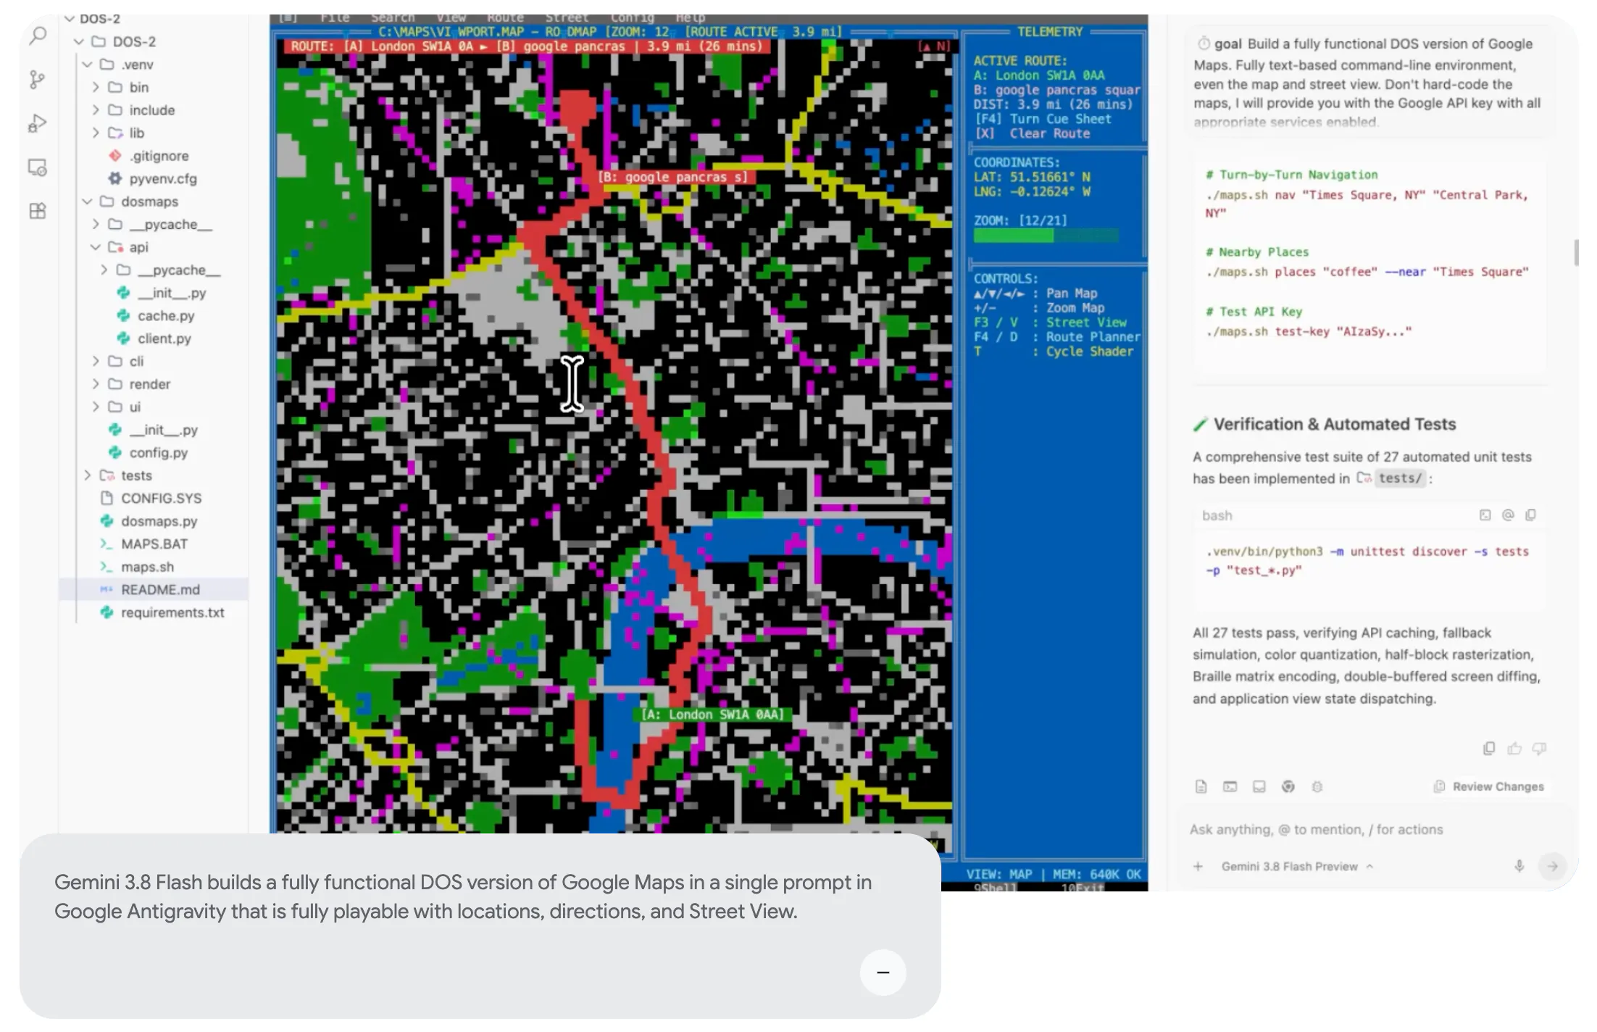This screenshot has height=1032, width=1597.
Task: Expand the bin folder
Action: pos(96,88)
